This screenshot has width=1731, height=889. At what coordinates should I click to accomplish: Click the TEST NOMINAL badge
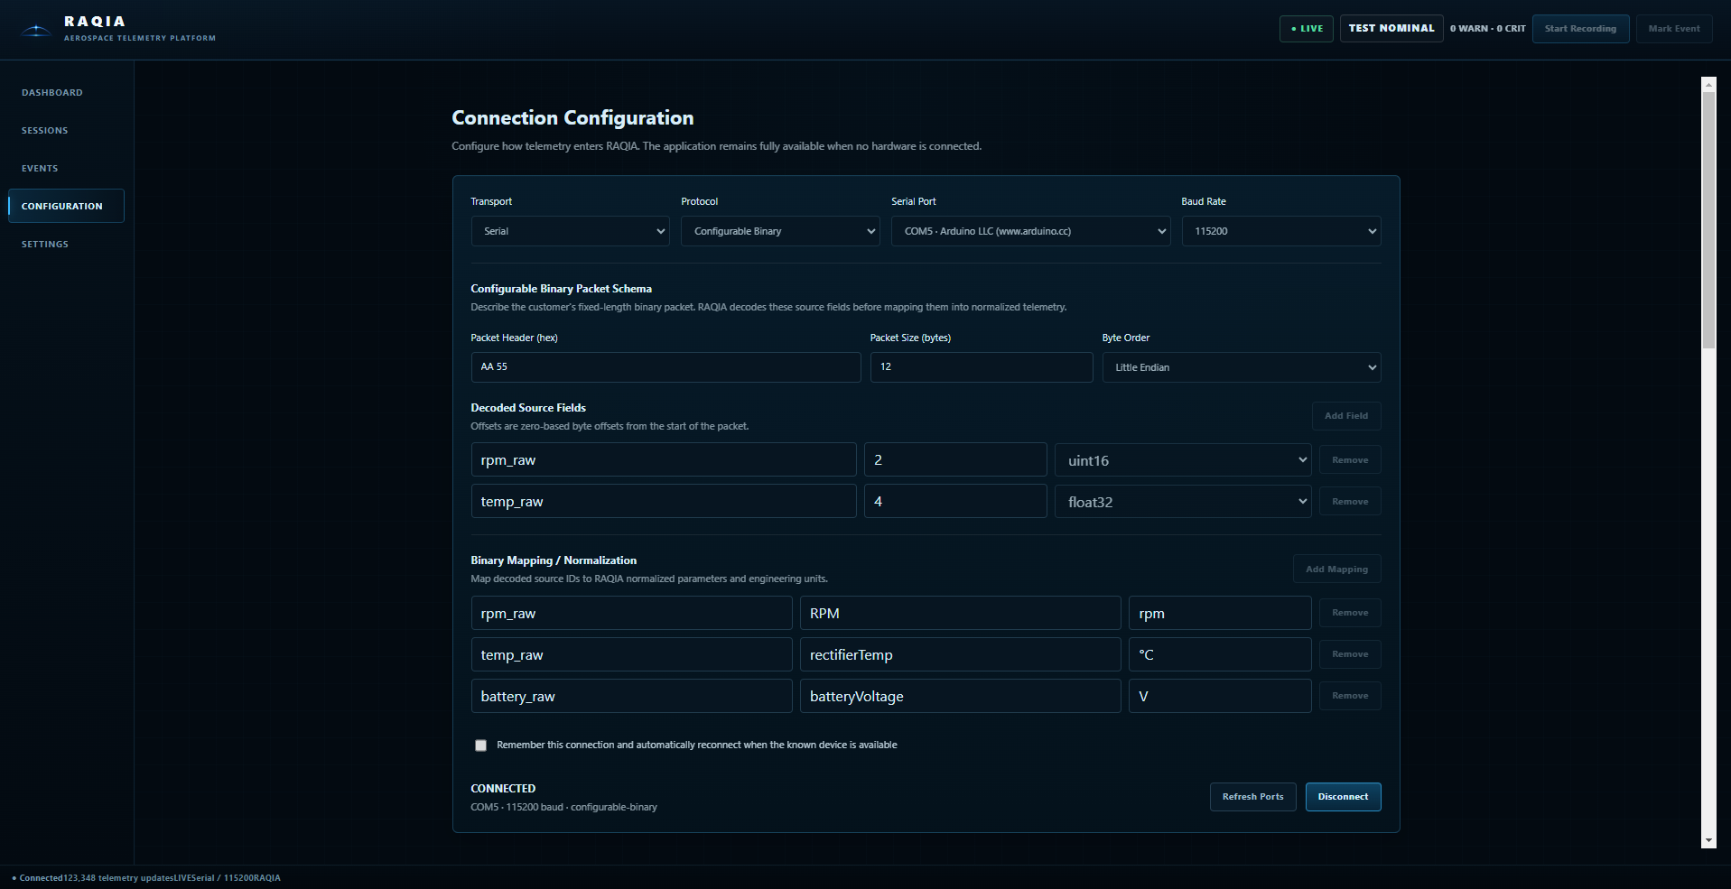pos(1391,29)
